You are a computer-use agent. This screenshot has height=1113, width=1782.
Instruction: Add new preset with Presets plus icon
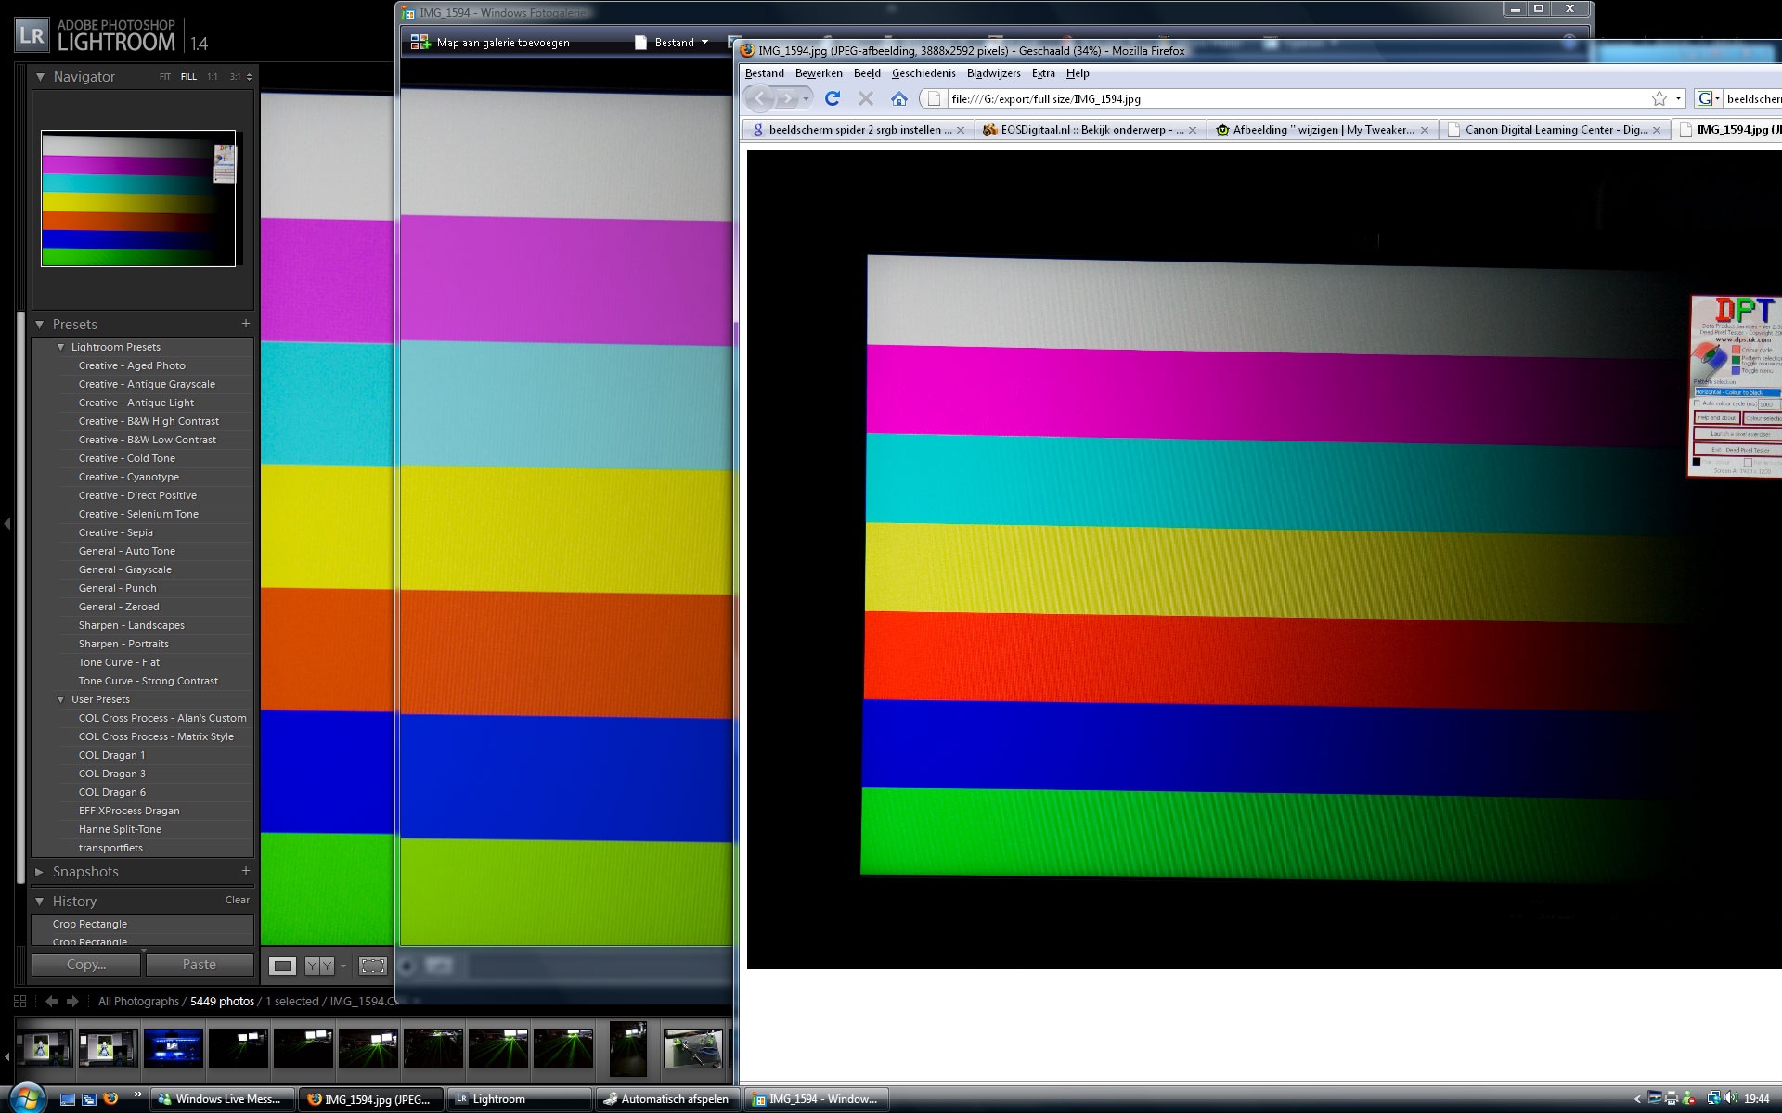tap(245, 324)
